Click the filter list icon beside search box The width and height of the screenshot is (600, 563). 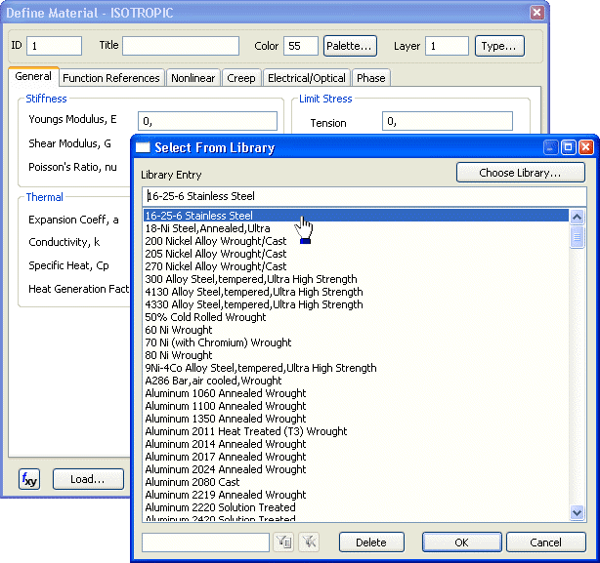pos(283,543)
